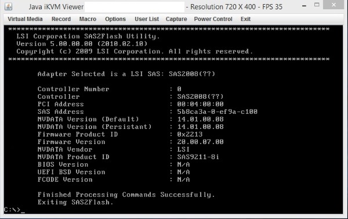The width and height of the screenshot is (348, 219).
Task: Open the Macro menu
Action: click(88, 19)
